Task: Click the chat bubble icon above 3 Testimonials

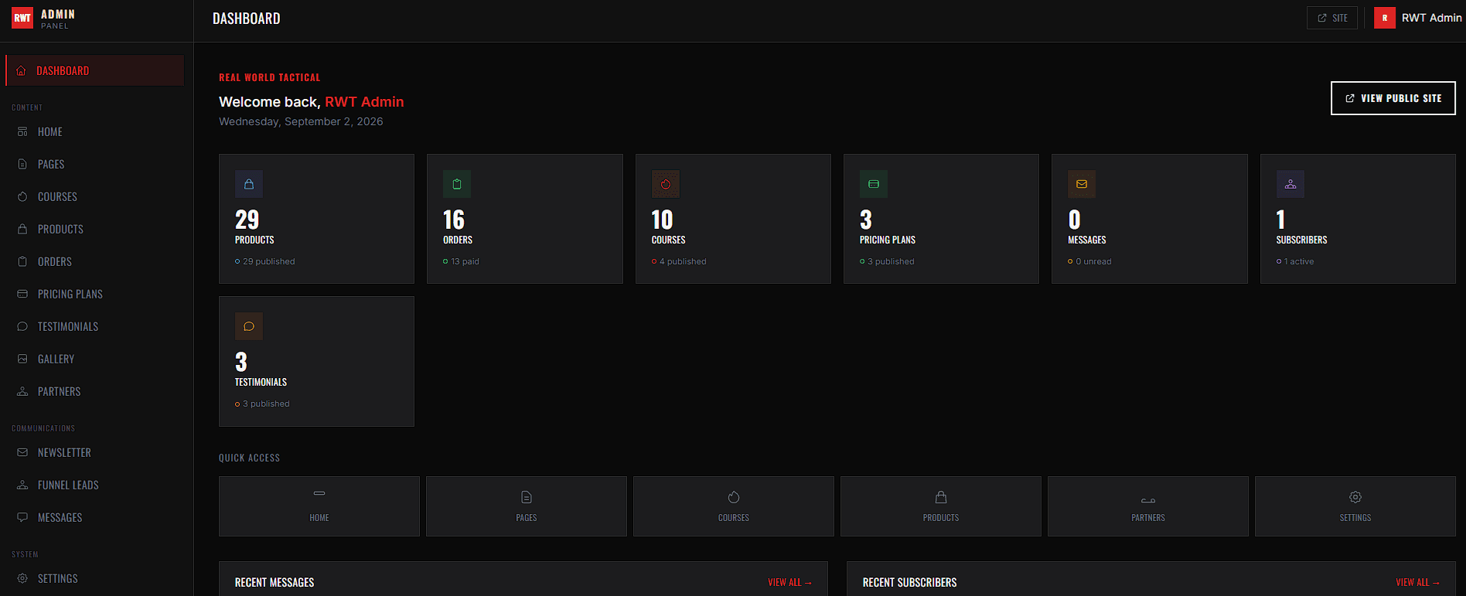Action: tap(249, 326)
